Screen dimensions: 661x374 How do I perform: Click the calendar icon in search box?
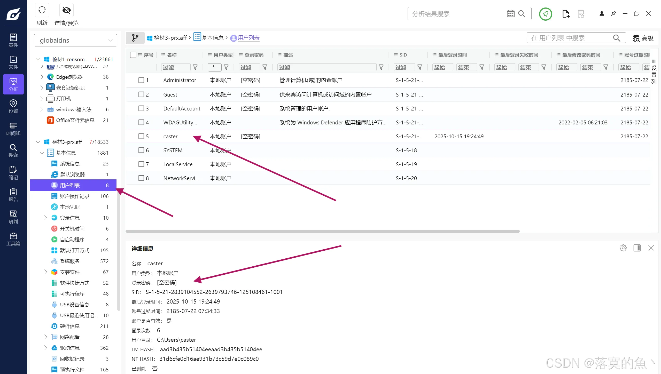(510, 14)
